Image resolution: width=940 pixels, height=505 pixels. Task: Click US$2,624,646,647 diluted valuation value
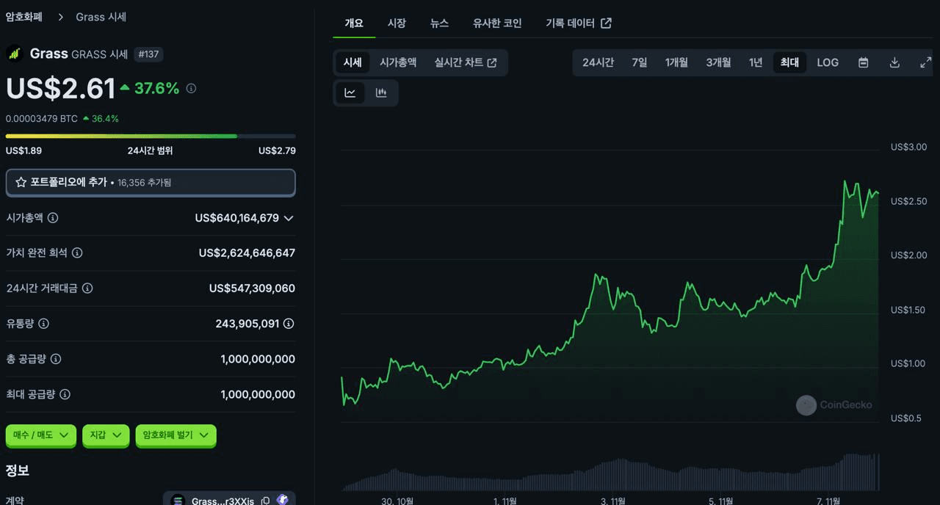[247, 253]
